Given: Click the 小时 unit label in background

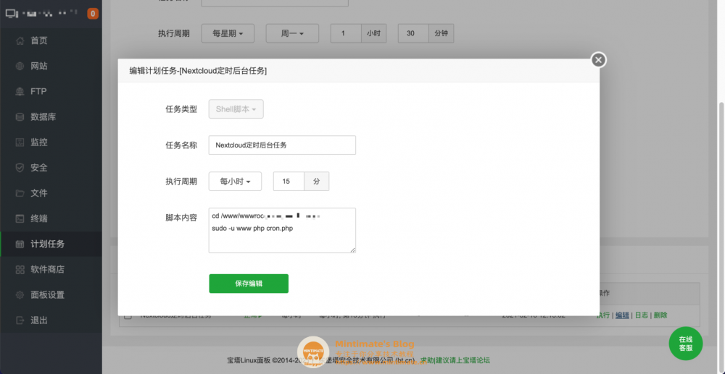Looking at the screenshot, I should pyautogui.click(x=373, y=34).
